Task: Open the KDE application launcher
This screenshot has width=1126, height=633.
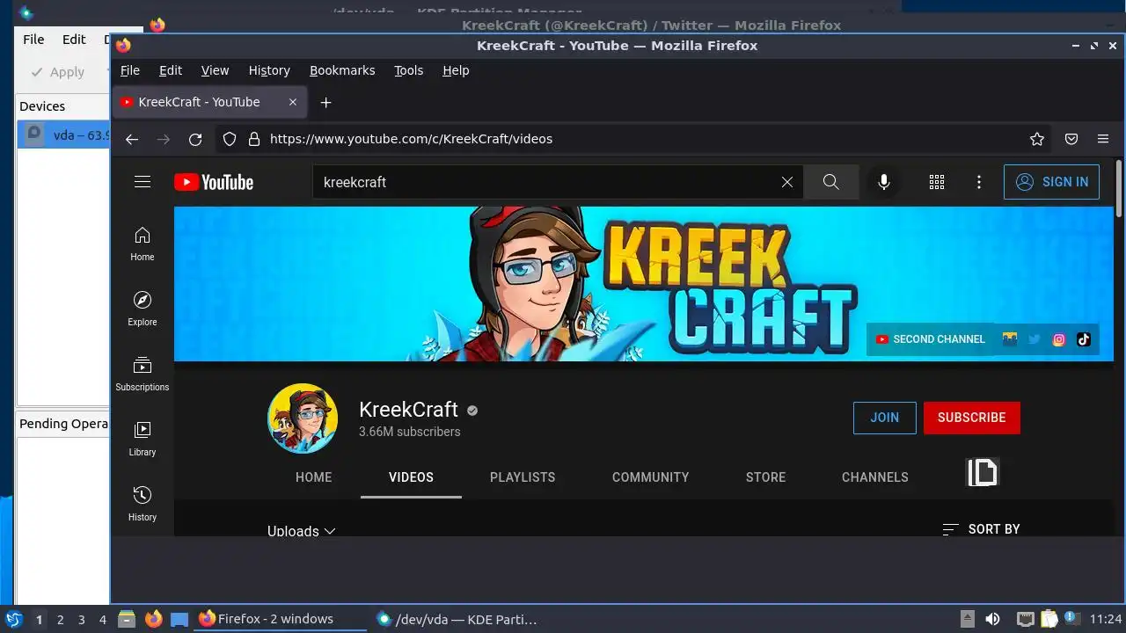Action: click(13, 619)
